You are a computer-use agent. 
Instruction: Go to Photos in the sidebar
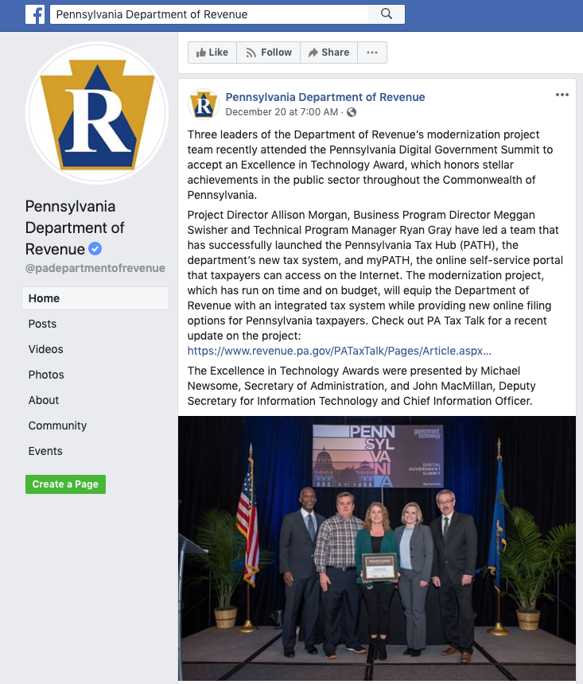tap(46, 375)
